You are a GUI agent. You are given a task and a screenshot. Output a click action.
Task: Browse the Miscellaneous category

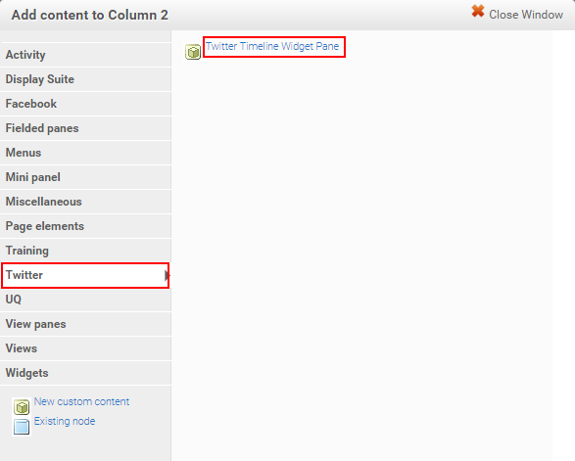click(x=85, y=202)
